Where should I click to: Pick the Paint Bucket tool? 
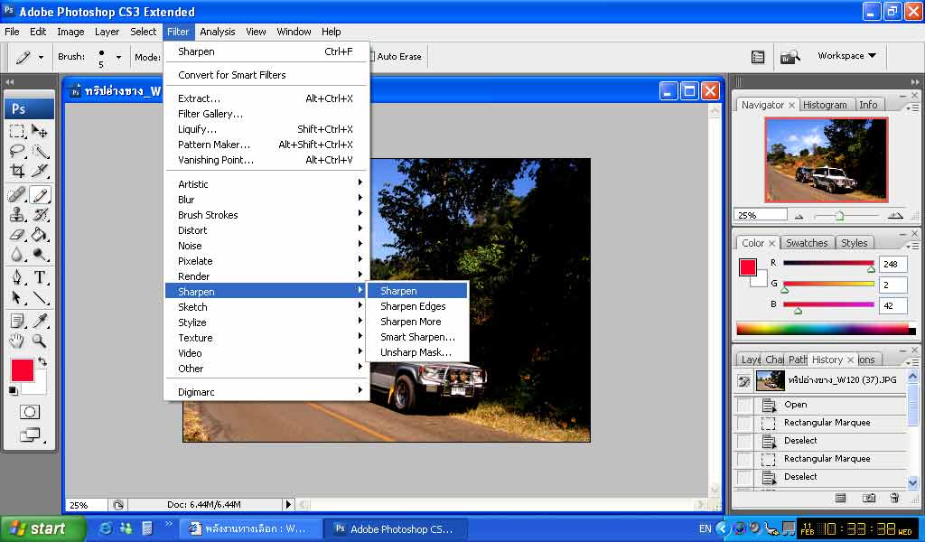coord(40,235)
